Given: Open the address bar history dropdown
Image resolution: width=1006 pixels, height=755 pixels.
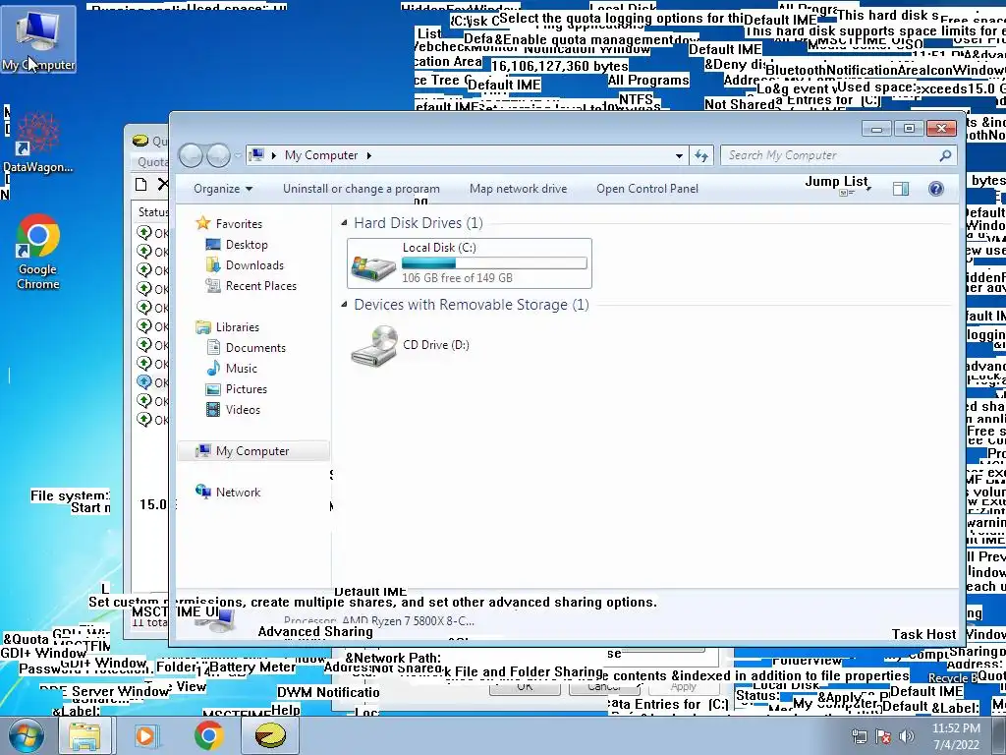Looking at the screenshot, I should point(679,156).
